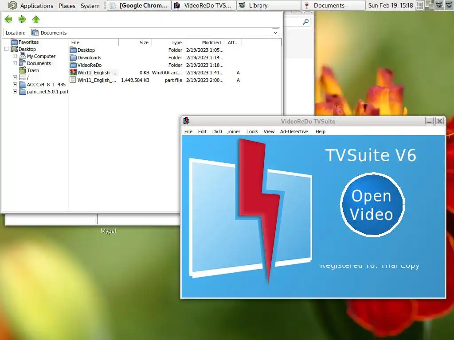The width and height of the screenshot is (454, 340).
Task: Click the search magnifier in back window
Action: 305,22
